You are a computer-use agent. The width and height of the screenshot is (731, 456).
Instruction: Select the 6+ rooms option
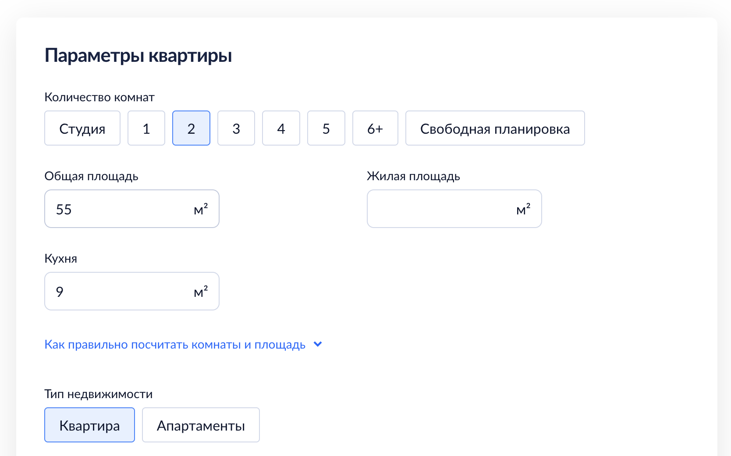tap(375, 128)
